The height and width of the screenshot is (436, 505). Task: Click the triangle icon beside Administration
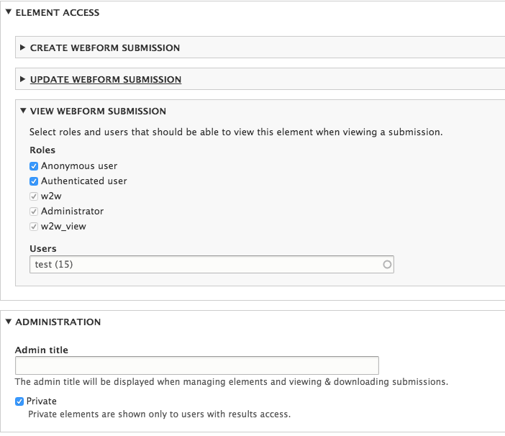pos(9,322)
